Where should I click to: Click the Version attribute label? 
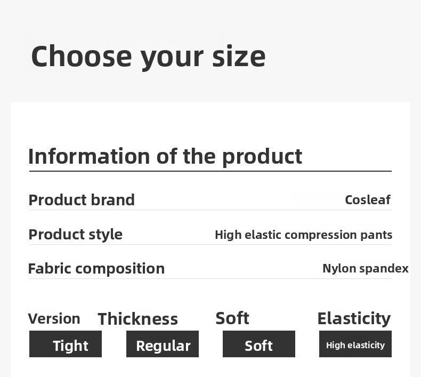(54, 319)
